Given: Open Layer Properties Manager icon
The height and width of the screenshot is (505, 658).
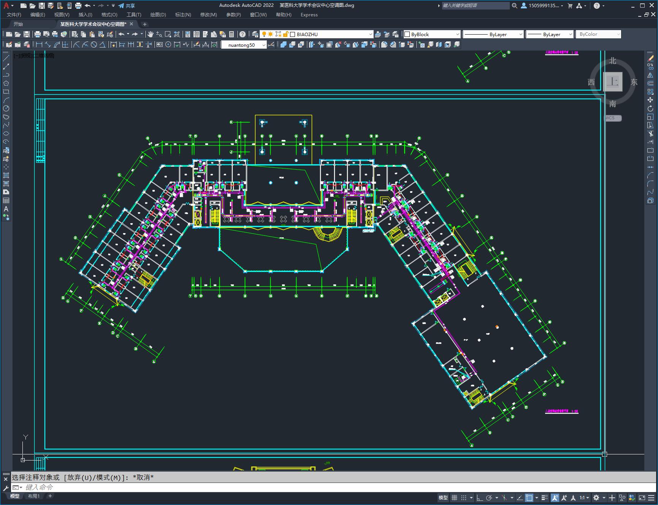Looking at the screenshot, I should [255, 34].
